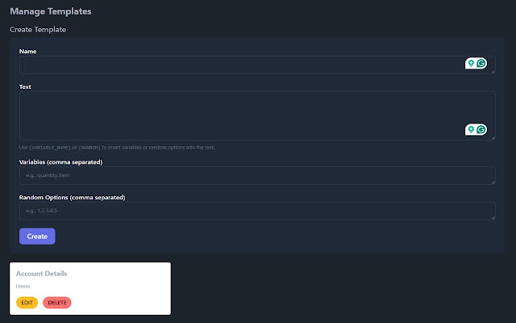516x323 pixels.
Task: Click the lightbulb icon in the Name field
Action: (471, 63)
